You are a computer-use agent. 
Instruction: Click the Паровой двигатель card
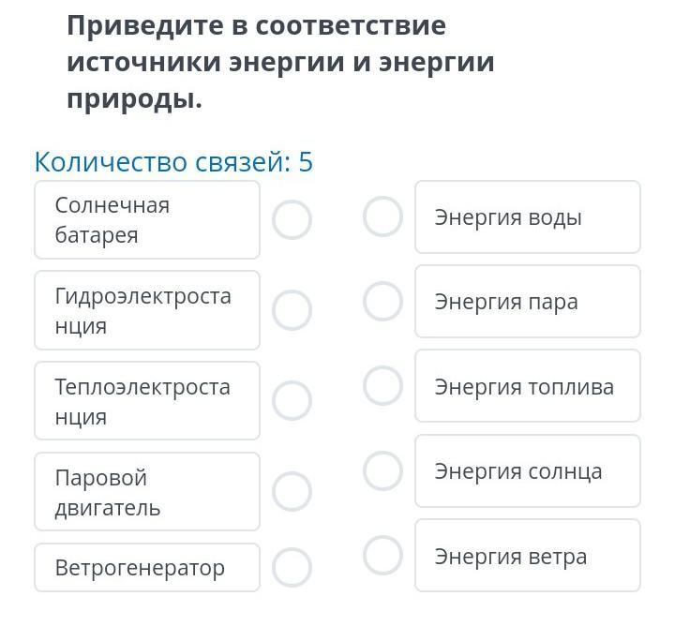(147, 492)
